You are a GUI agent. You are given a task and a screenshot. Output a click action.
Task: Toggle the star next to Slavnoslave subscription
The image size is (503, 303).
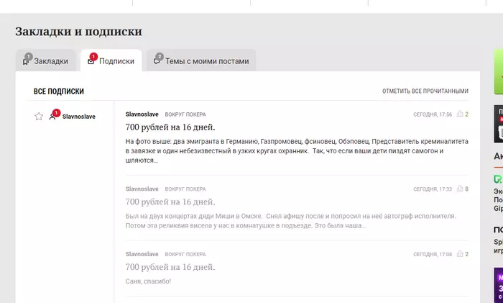39,117
